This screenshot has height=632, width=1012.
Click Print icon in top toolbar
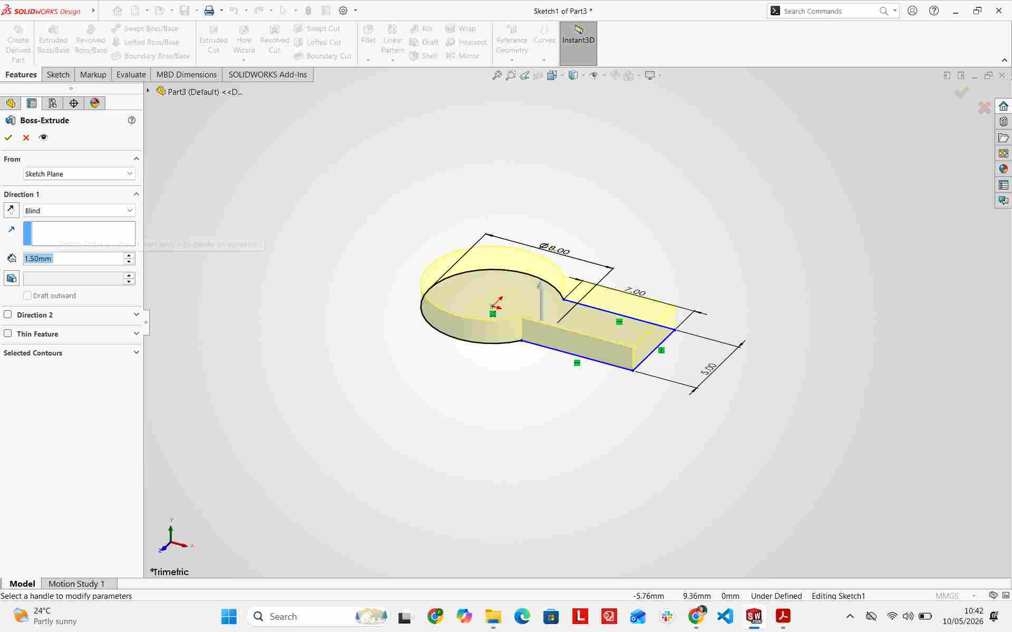209,11
